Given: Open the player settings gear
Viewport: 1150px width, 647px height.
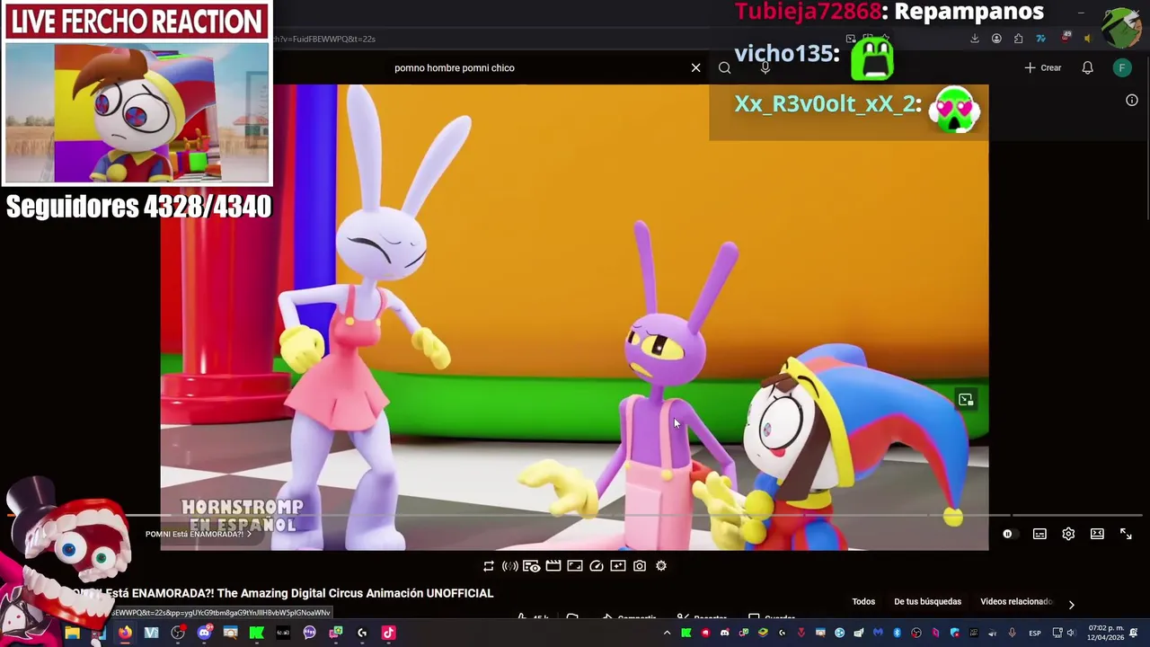Looking at the screenshot, I should [1068, 534].
